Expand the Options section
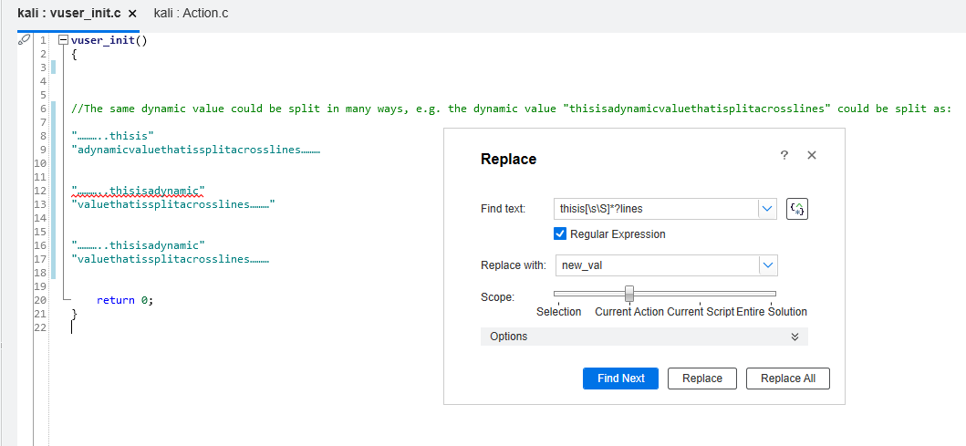Screen dimensions: 966x446 pos(644,337)
